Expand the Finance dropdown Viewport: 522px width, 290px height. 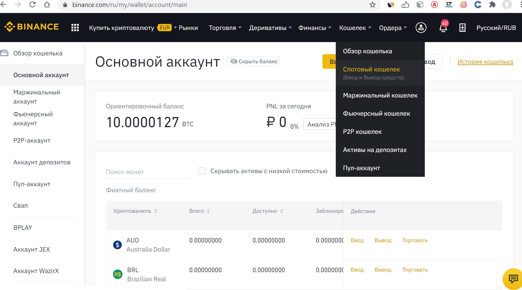pos(315,28)
